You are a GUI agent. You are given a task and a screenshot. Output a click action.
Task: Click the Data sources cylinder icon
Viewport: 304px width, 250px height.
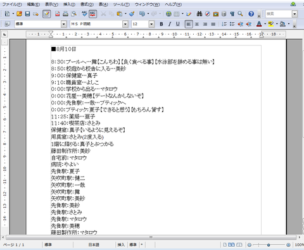tap(224, 14)
